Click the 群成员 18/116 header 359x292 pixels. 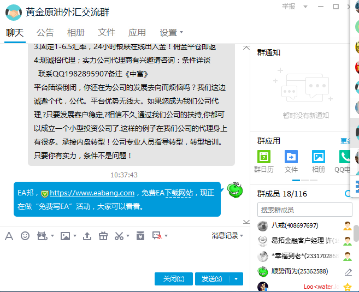282,194
